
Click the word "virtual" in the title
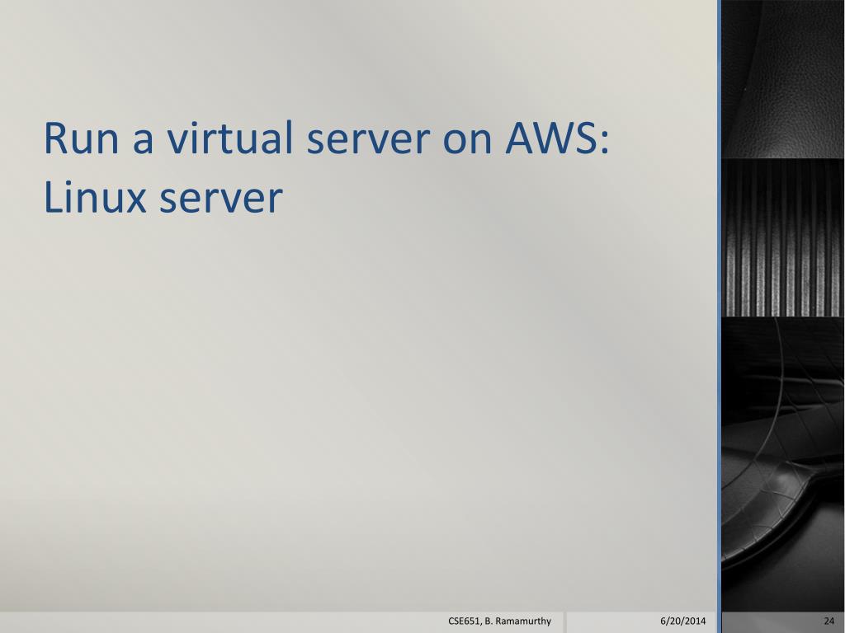231,138
